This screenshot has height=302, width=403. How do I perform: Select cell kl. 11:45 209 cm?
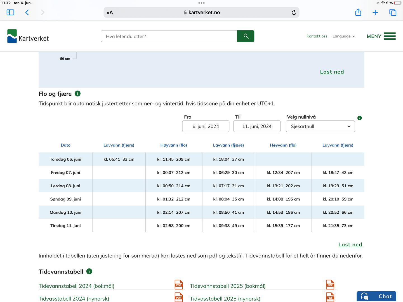click(x=174, y=159)
